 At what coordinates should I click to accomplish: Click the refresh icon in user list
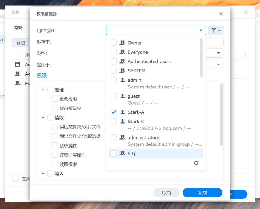click(x=196, y=163)
